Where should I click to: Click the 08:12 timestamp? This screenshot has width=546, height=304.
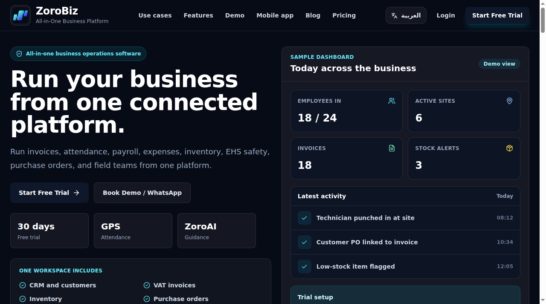(505, 218)
